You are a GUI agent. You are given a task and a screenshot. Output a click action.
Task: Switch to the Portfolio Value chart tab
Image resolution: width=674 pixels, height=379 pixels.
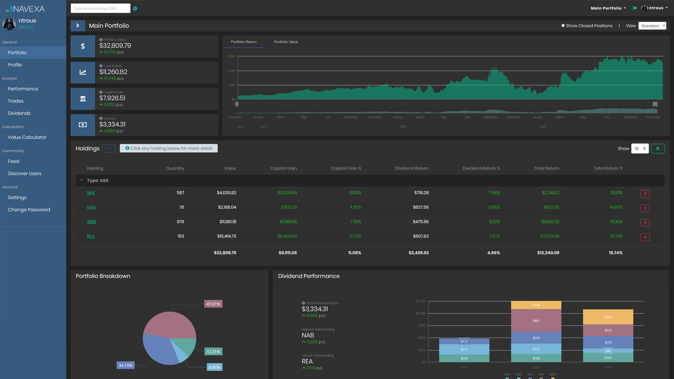click(286, 42)
